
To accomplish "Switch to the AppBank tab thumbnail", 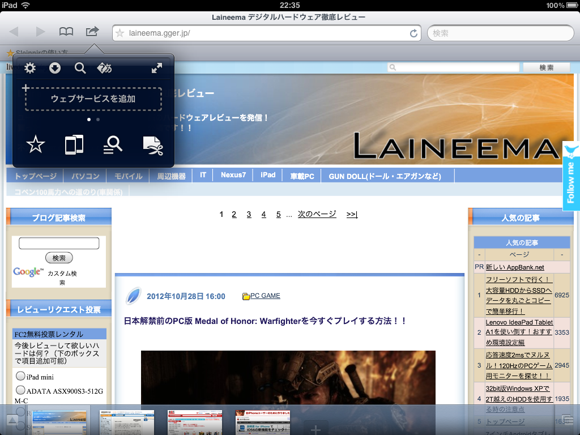I will click(263, 423).
